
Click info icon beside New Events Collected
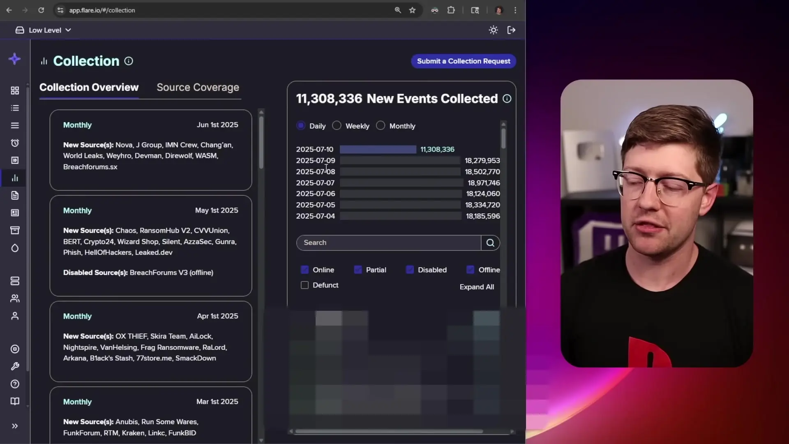(507, 99)
